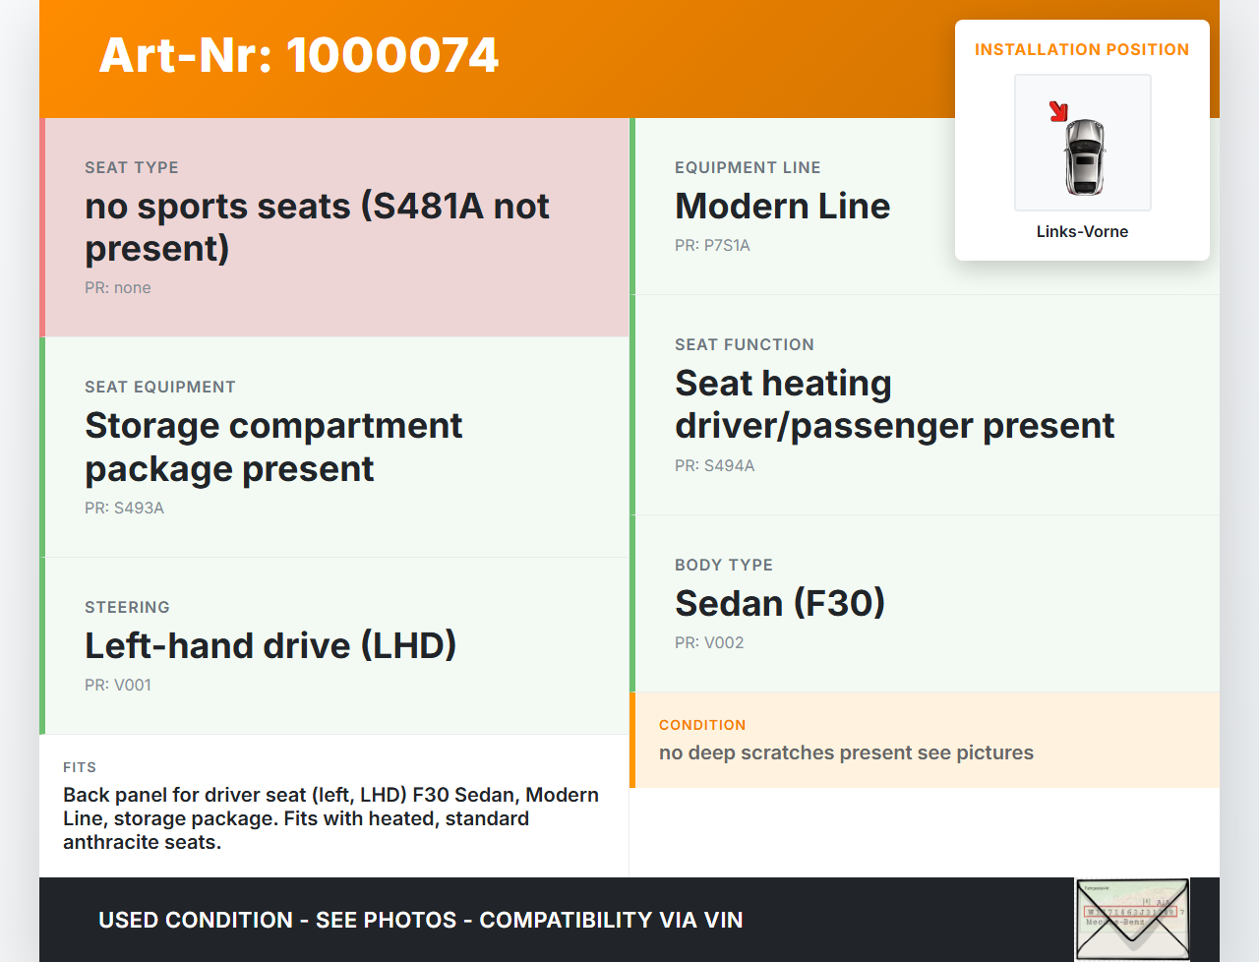Screen dimensions: 1259x962
Task: Click the 'PR: V002' code
Action: pos(709,642)
